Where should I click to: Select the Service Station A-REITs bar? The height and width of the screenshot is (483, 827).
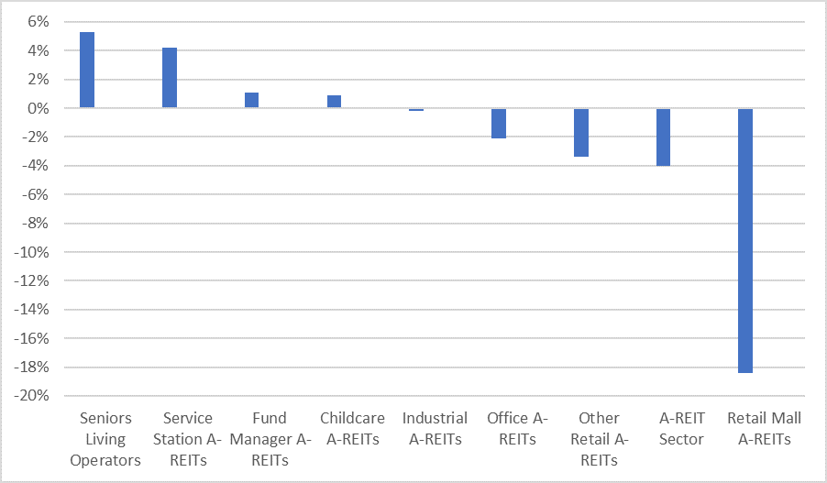[x=170, y=78]
